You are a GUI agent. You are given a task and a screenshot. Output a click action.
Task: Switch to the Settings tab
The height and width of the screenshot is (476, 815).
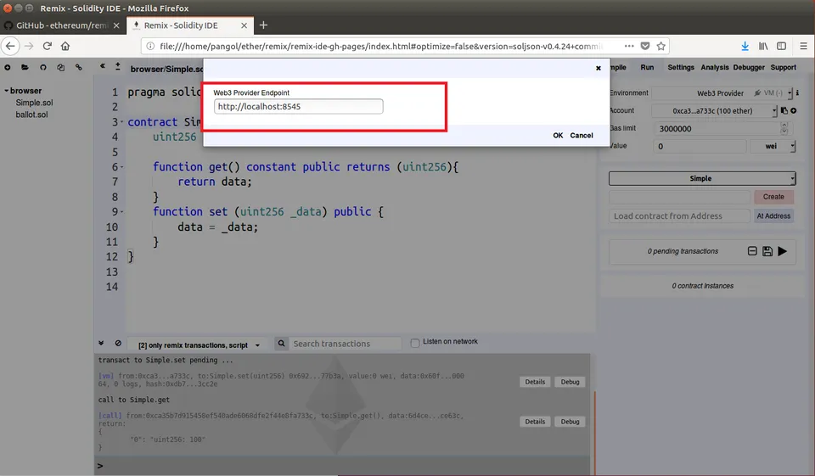pos(681,68)
